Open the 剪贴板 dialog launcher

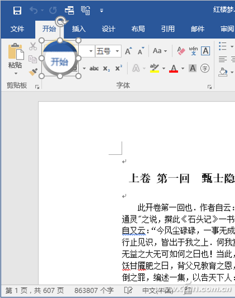point(37,87)
